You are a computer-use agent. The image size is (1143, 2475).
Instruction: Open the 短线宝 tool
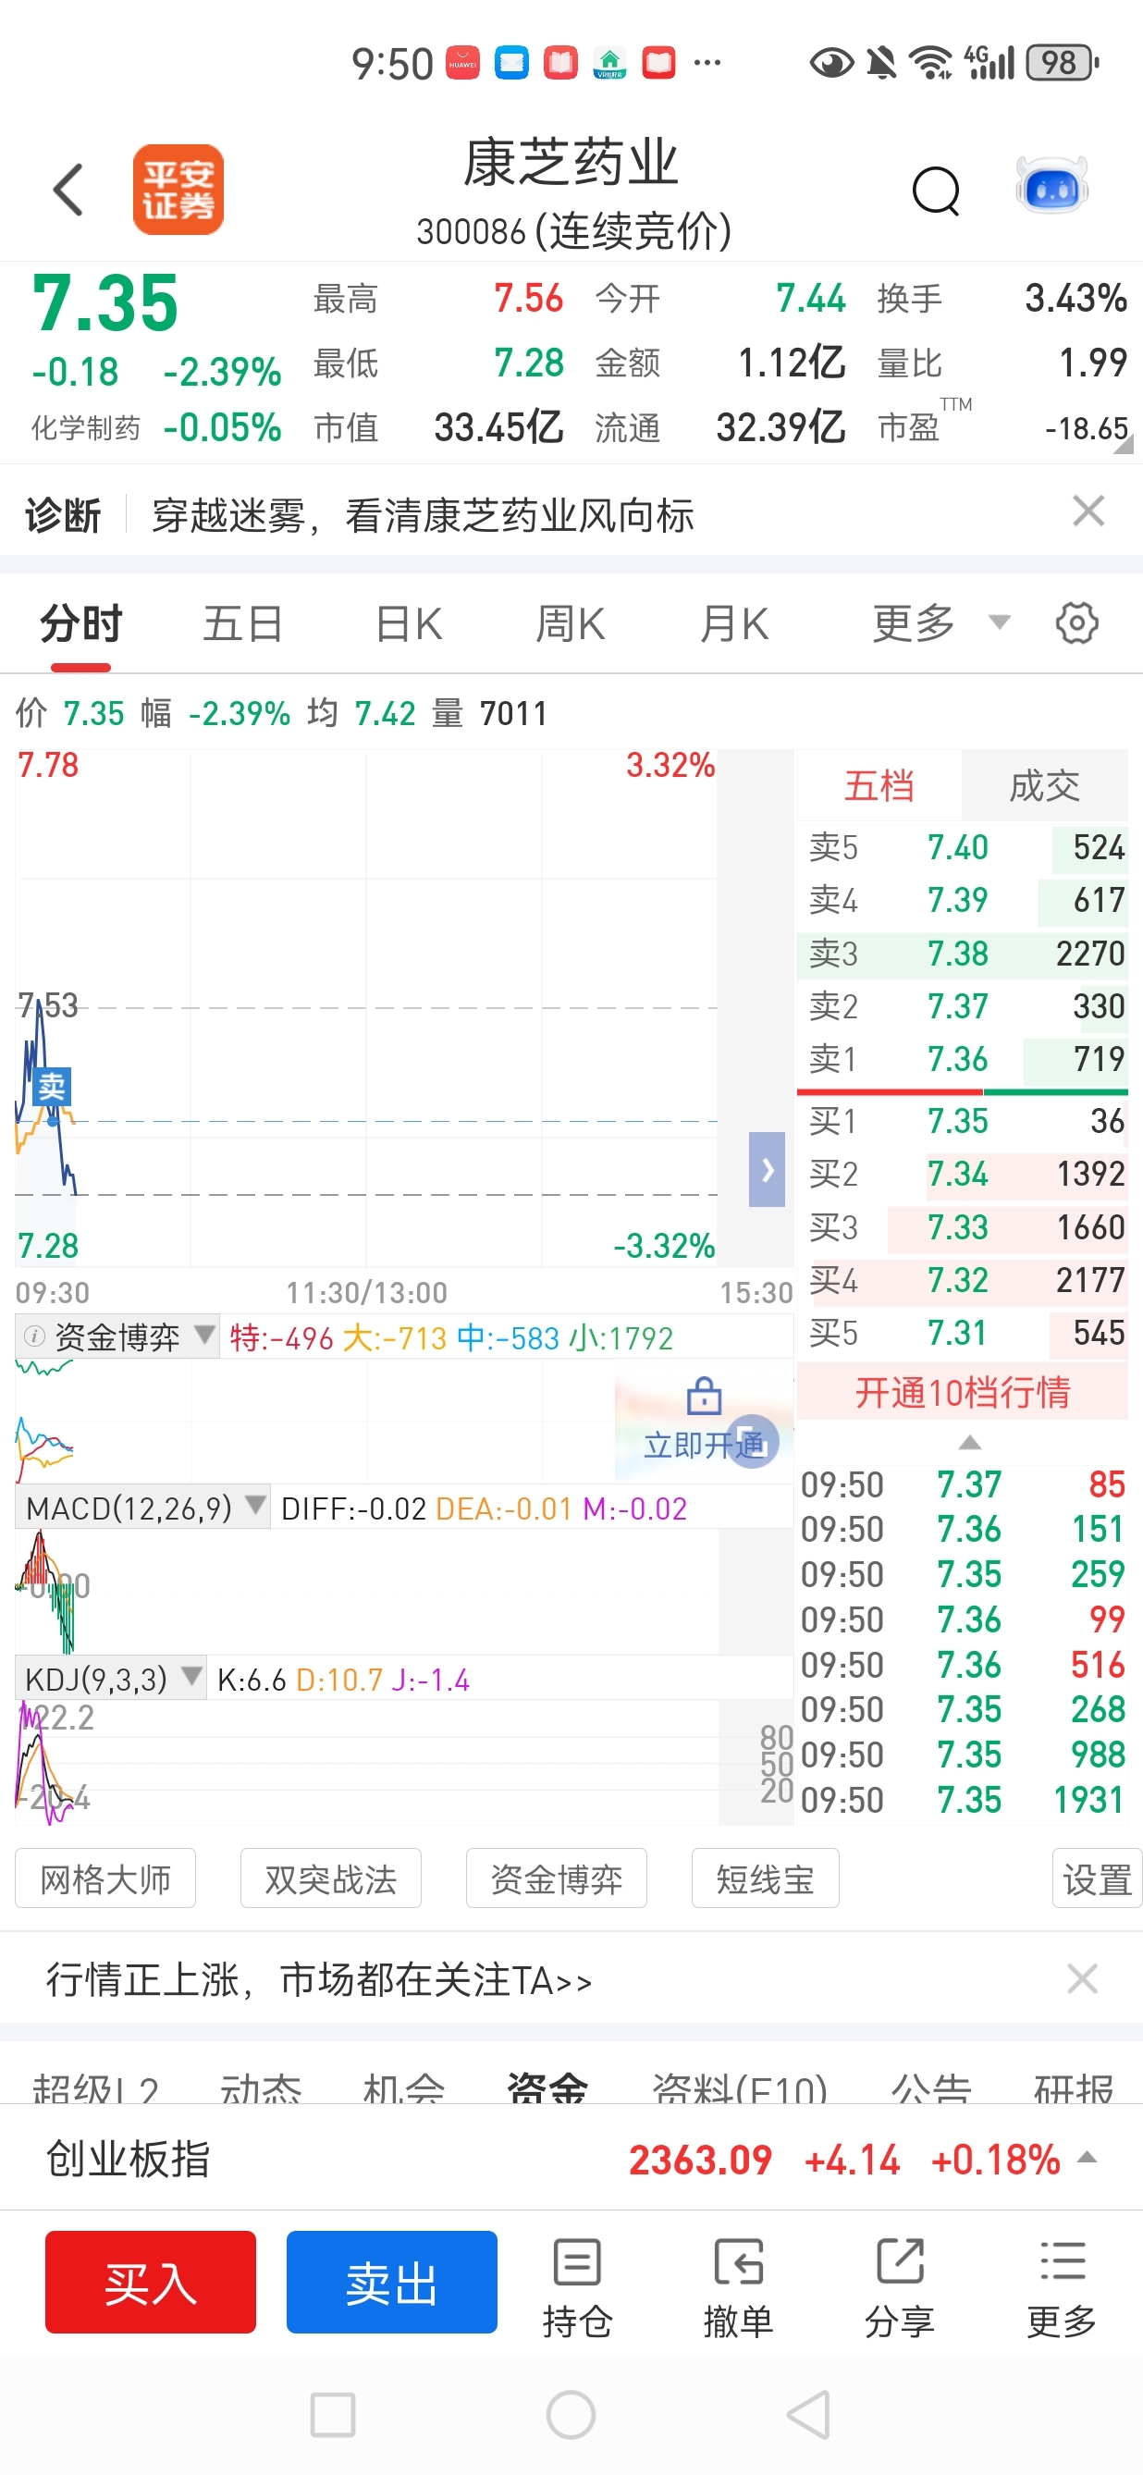coord(766,1878)
